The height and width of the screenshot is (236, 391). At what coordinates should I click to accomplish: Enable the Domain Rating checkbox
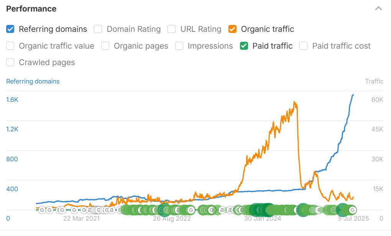[98, 29]
